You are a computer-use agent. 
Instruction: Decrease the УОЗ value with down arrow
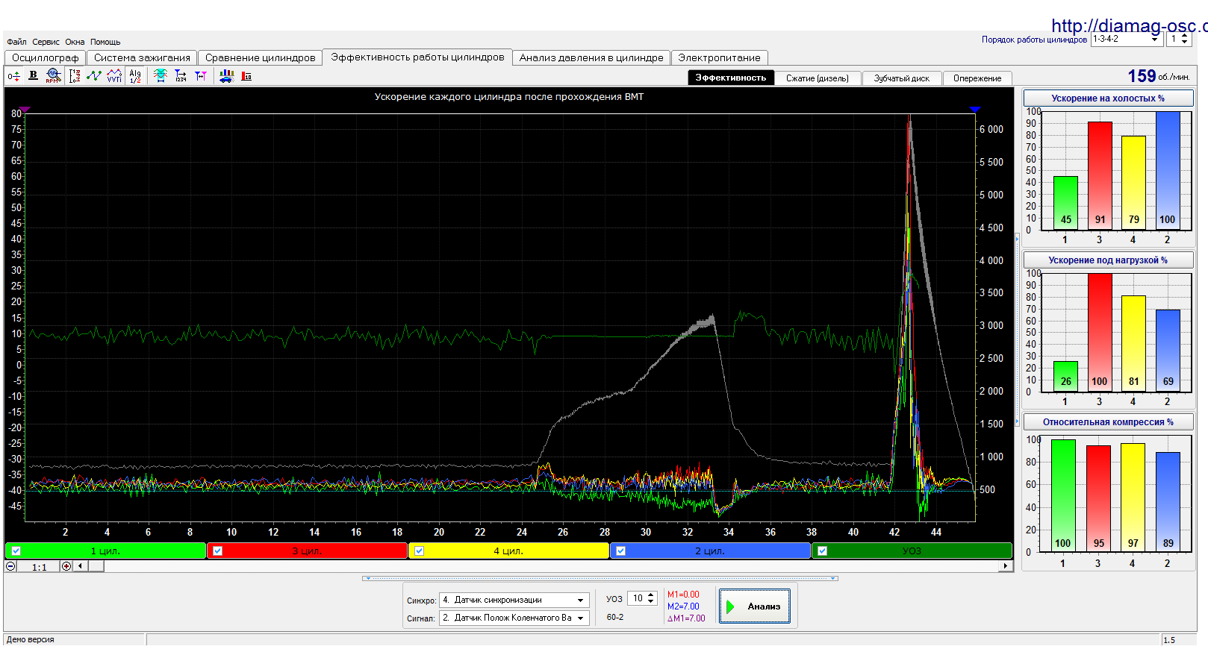click(x=651, y=601)
